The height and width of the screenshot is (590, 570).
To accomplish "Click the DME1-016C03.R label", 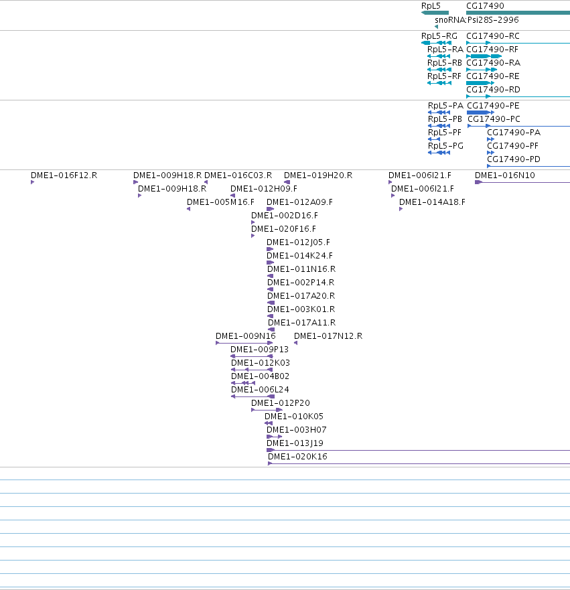I will tap(238, 175).
